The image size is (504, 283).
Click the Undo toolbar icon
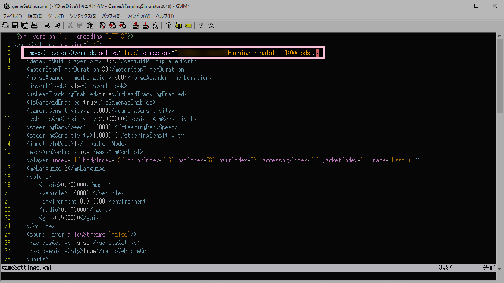47,26
